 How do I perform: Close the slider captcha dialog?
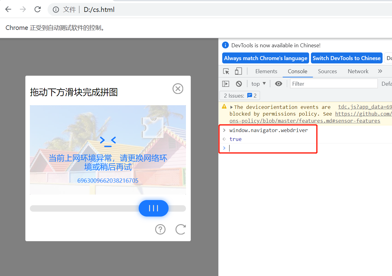point(178,89)
